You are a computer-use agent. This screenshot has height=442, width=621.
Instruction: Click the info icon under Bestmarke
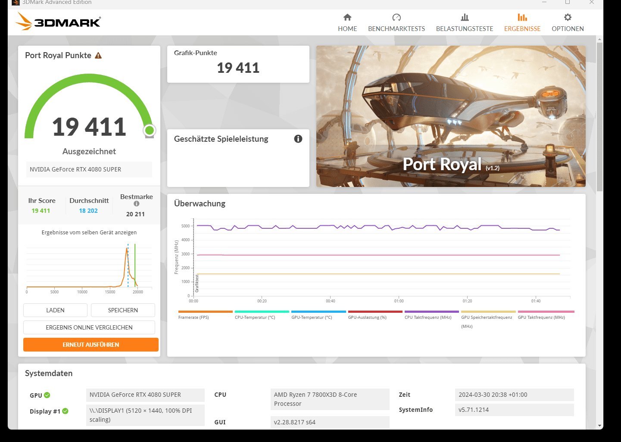137,204
